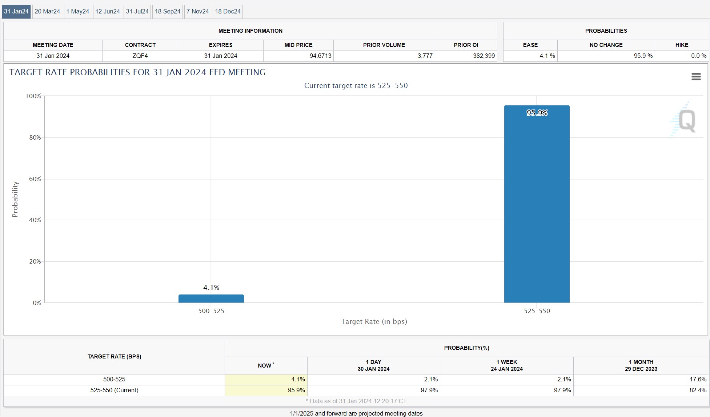Click the small 4.1% bar for 500-525
The image size is (710, 417).
[211, 298]
